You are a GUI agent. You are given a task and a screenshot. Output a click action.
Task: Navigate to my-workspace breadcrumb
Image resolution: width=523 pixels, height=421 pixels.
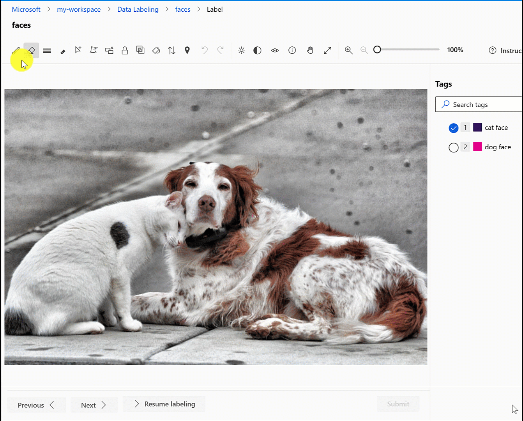click(79, 9)
